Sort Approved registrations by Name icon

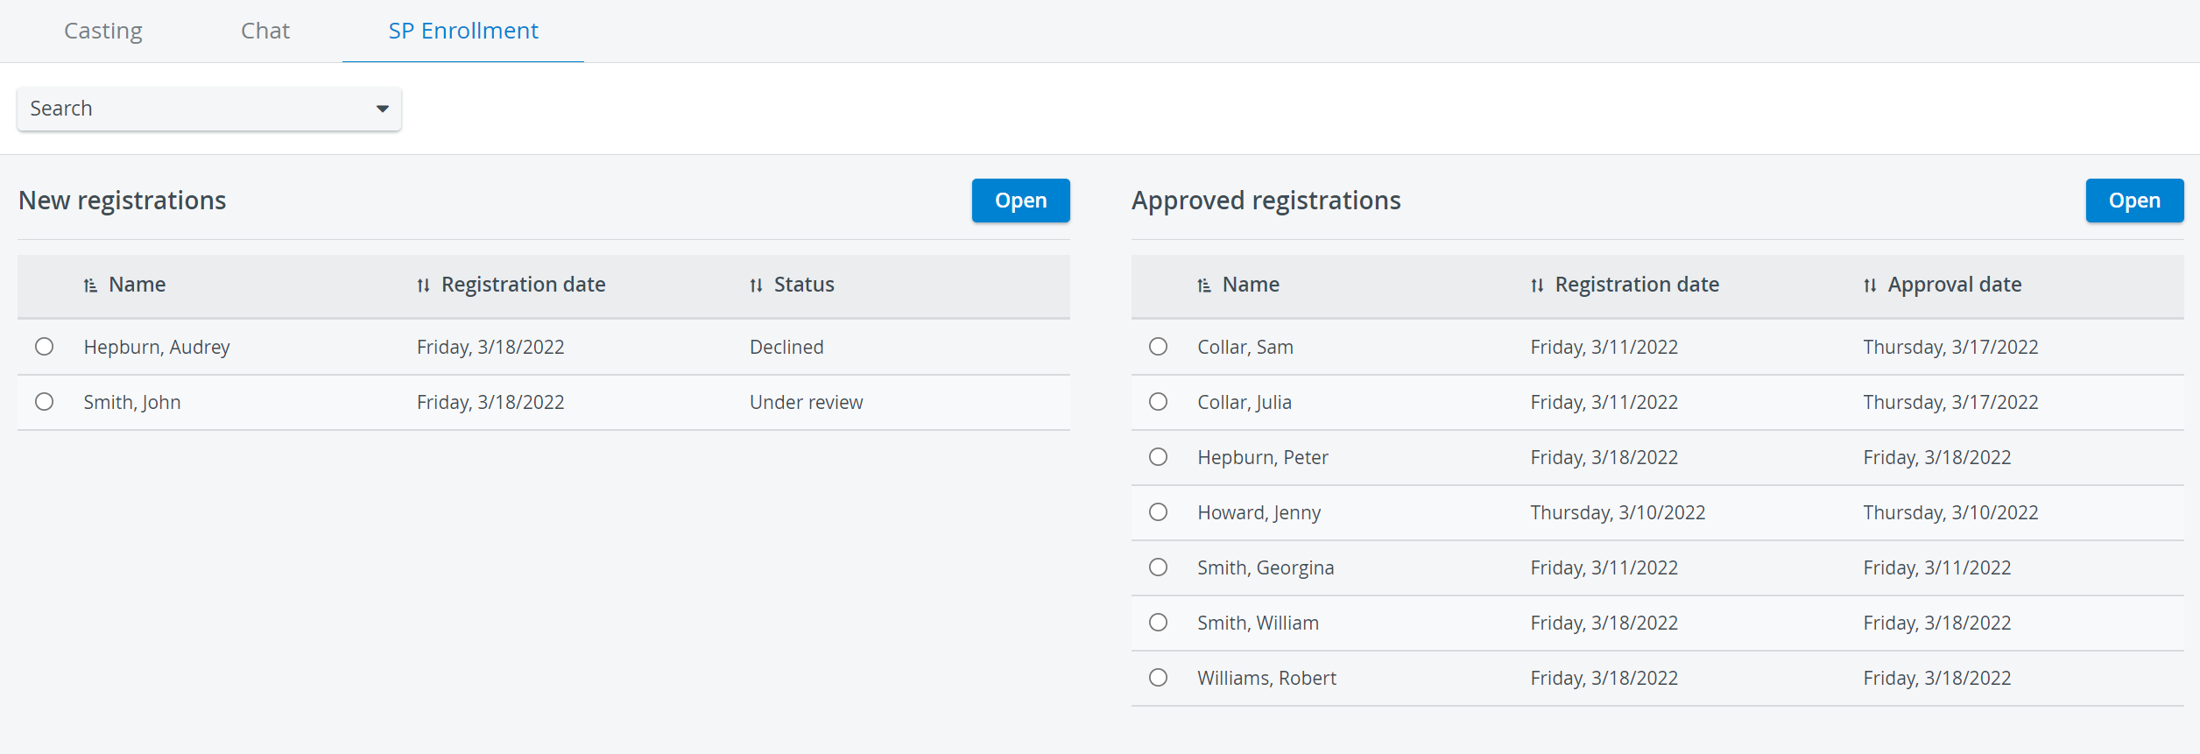(x=1204, y=285)
